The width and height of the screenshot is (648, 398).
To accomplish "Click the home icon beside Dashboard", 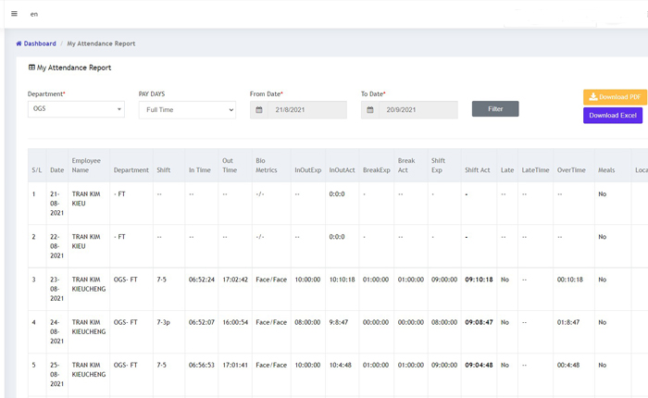I will [x=19, y=44].
